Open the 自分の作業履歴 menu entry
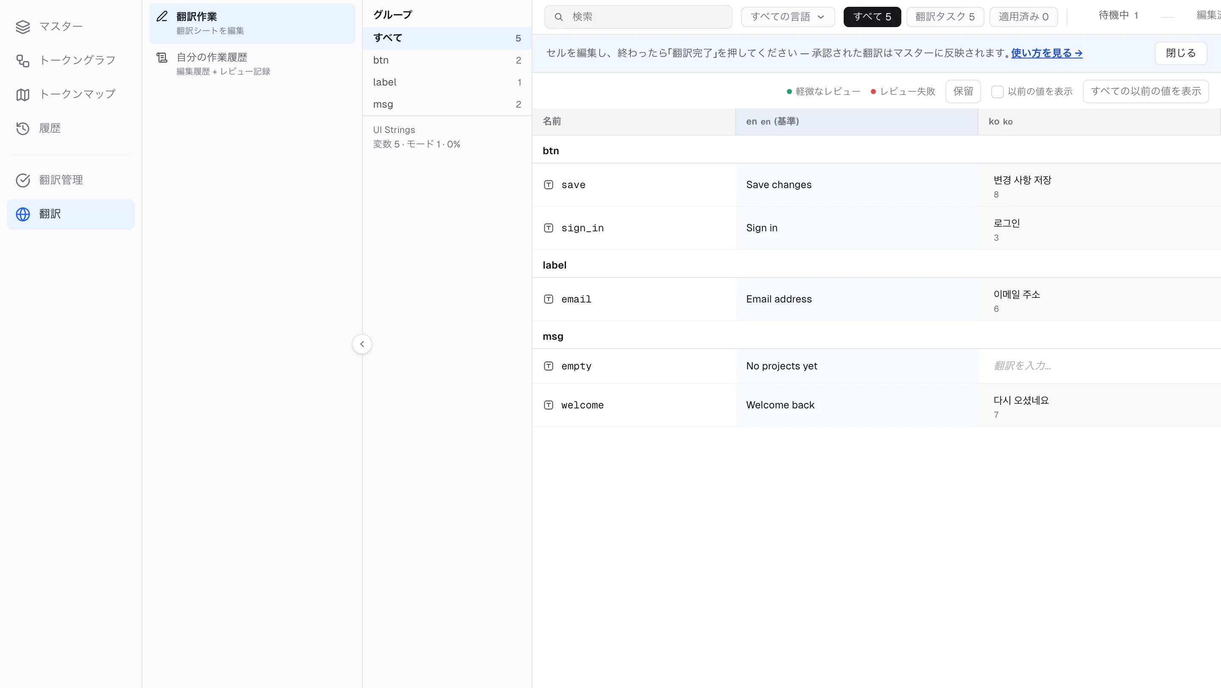The height and width of the screenshot is (688, 1221). (252, 64)
